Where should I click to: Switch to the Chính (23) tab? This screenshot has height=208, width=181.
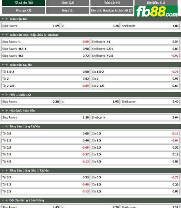(x=68, y=3)
